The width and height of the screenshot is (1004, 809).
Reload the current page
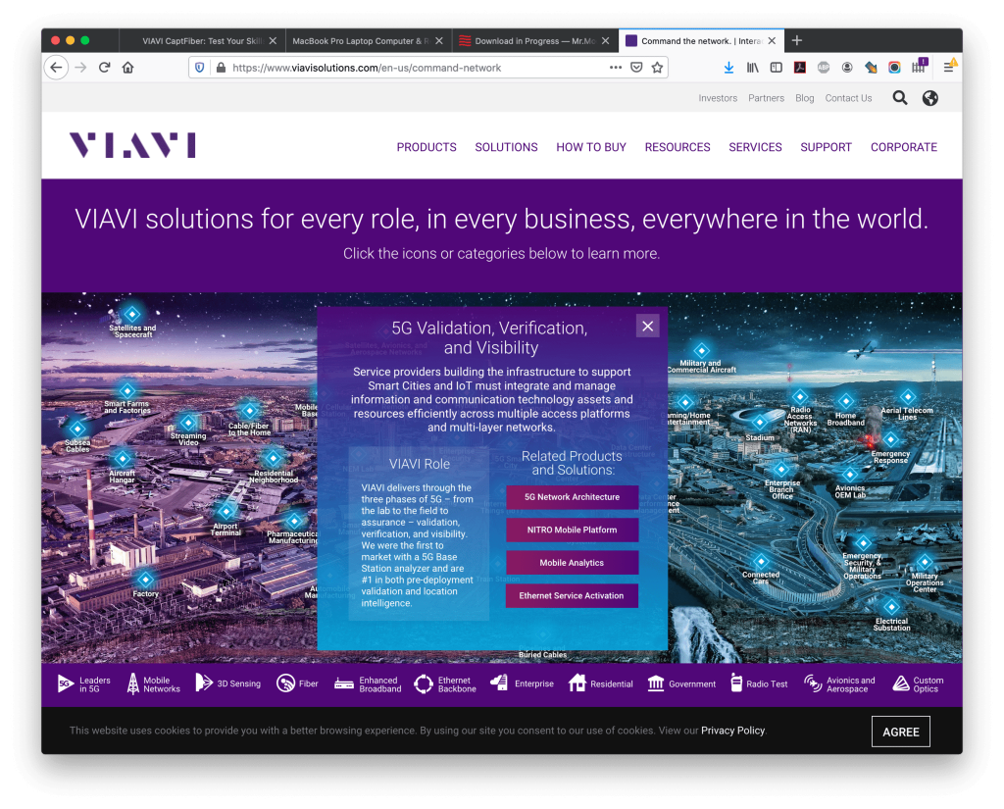(x=104, y=68)
